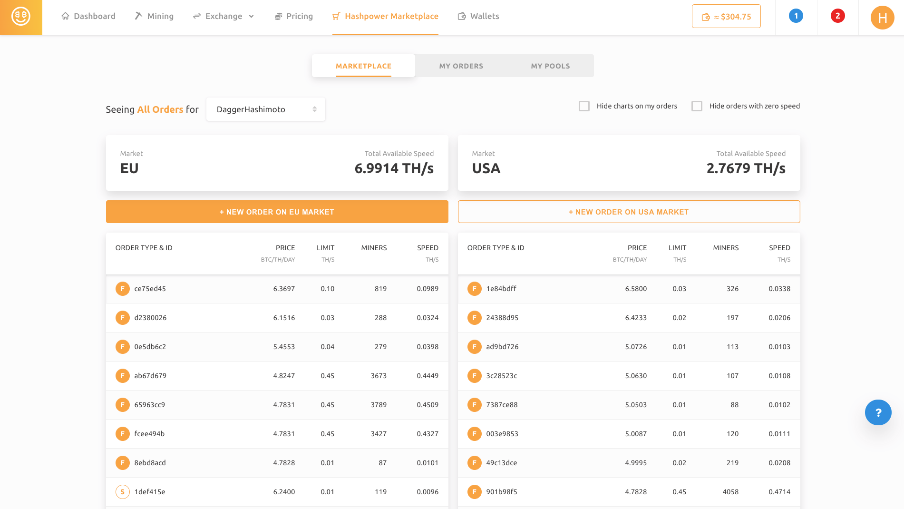Expand the Exchange menu chevron
Image resolution: width=904 pixels, height=509 pixels.
tap(252, 16)
